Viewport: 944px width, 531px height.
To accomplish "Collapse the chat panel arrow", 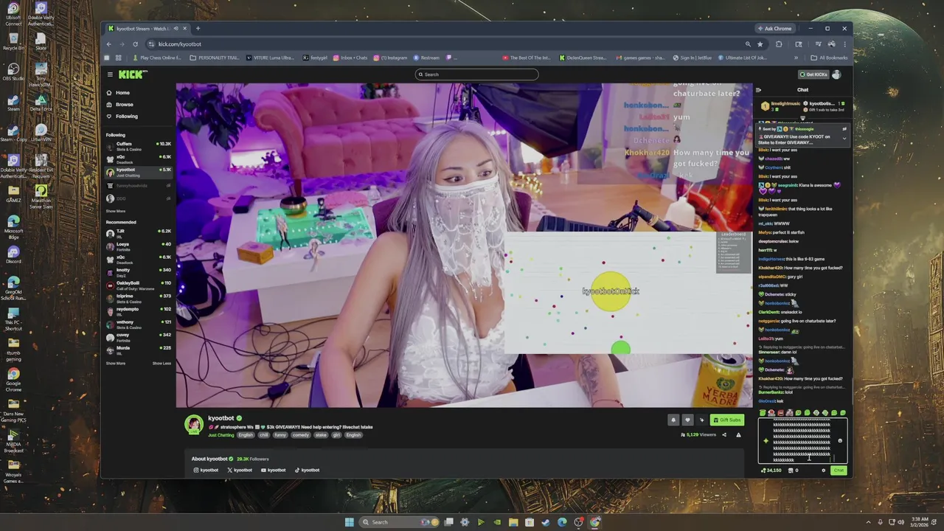I will click(758, 90).
